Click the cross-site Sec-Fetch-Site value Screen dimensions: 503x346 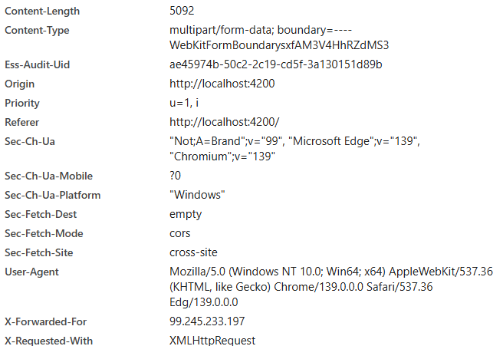pos(193,252)
